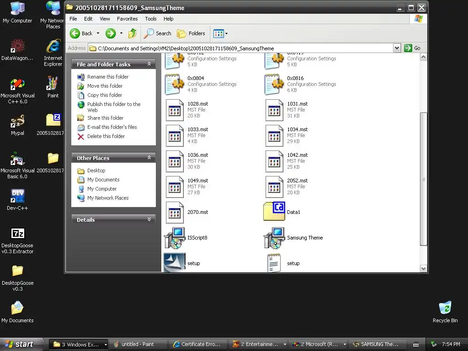Open the Edit menu
Image resolution: width=468 pixels, height=351 pixels.
pos(88,19)
